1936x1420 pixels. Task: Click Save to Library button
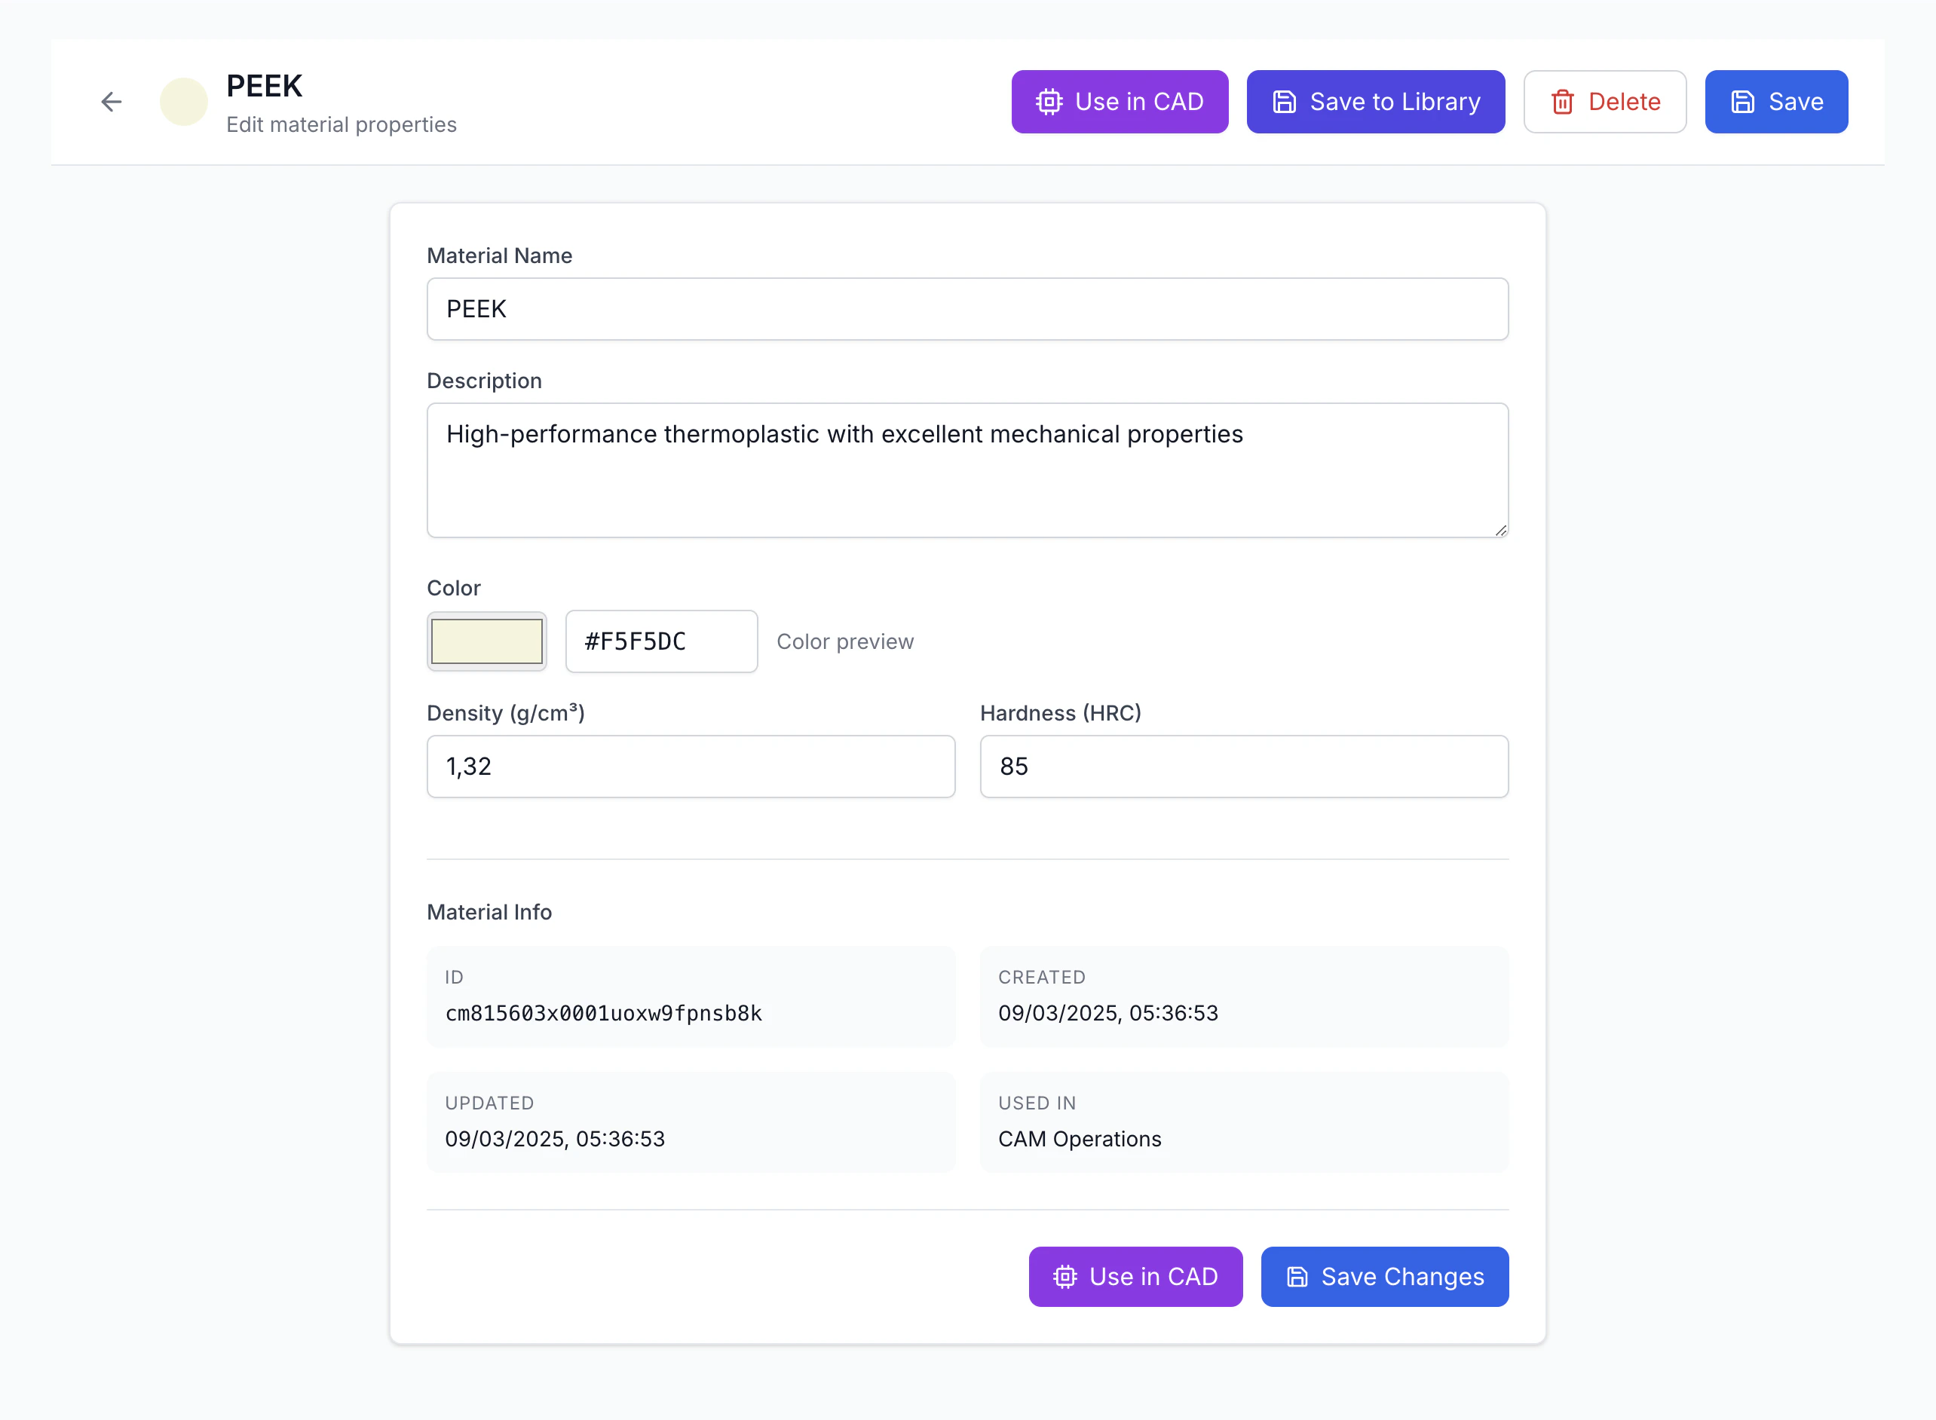click(x=1376, y=102)
